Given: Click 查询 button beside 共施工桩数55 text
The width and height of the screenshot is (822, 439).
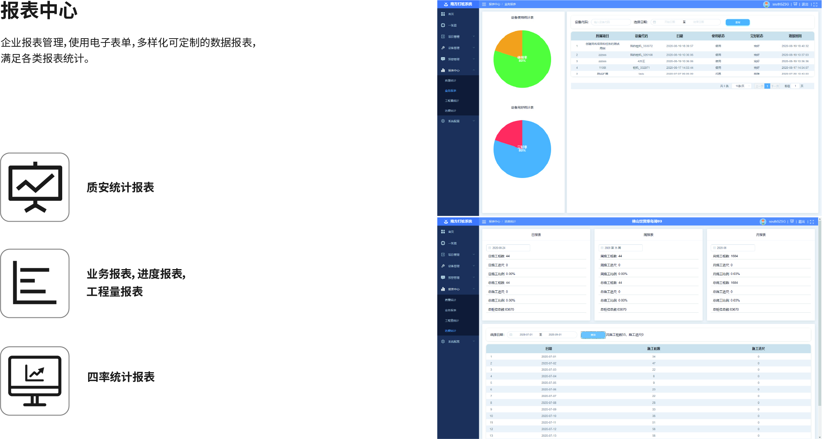Looking at the screenshot, I should 593,335.
